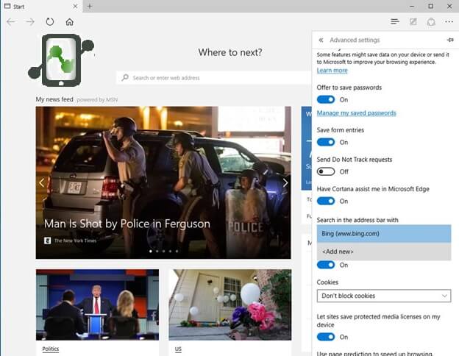Open Manage my saved passwords link
The height and width of the screenshot is (356, 459).
click(356, 113)
